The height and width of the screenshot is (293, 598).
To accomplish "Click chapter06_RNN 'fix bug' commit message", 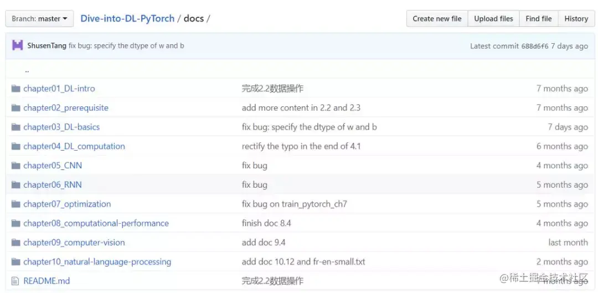I will 254,184.
